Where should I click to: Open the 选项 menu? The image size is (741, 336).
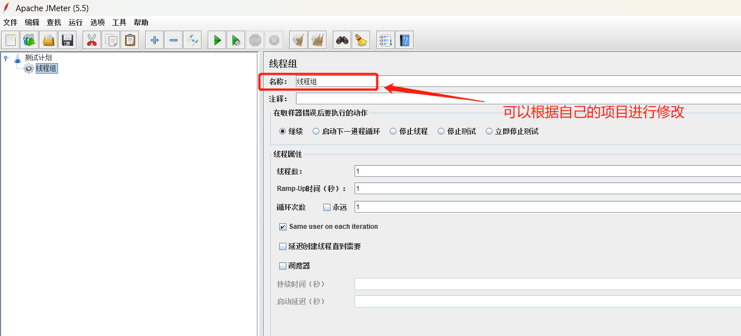97,23
